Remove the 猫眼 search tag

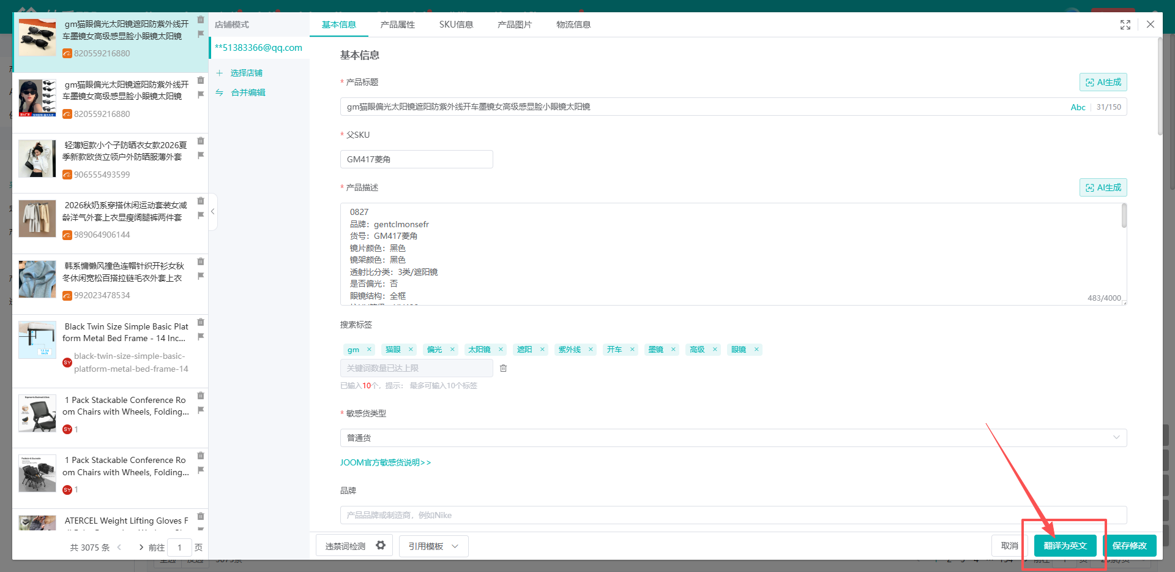[x=411, y=349]
